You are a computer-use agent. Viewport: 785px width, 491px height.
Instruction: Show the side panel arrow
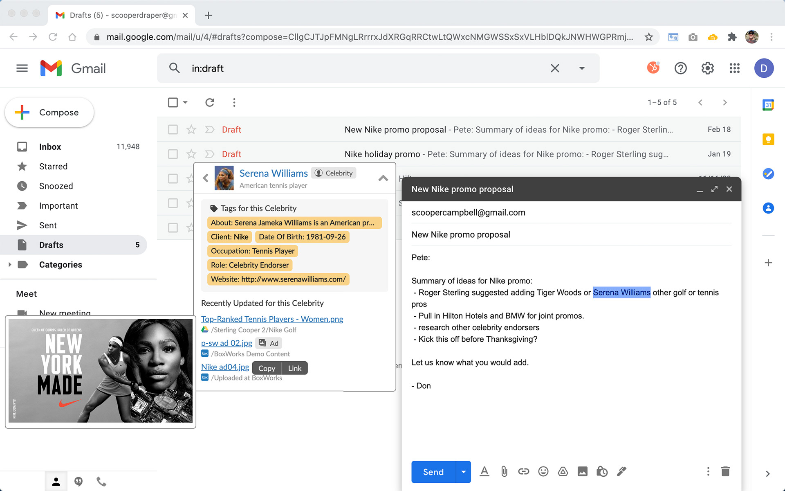coord(768,473)
